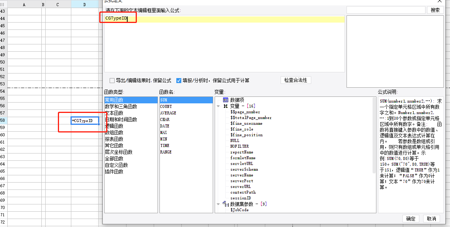Select RANGE in function name list
Viewport: 450px width, 227px height.
point(186,152)
